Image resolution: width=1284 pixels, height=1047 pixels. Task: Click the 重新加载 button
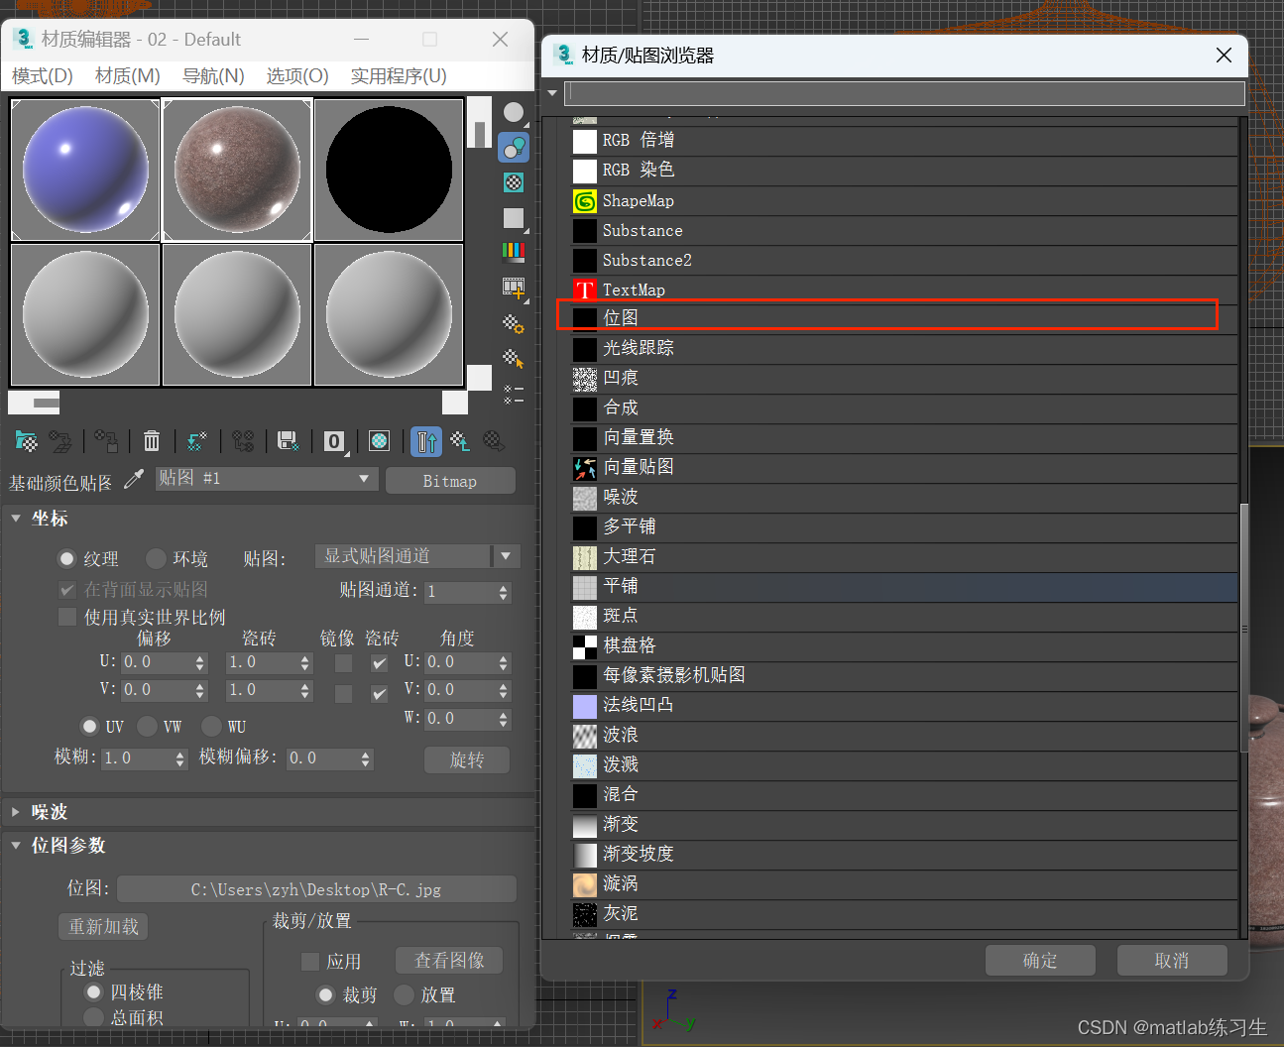coord(103,926)
